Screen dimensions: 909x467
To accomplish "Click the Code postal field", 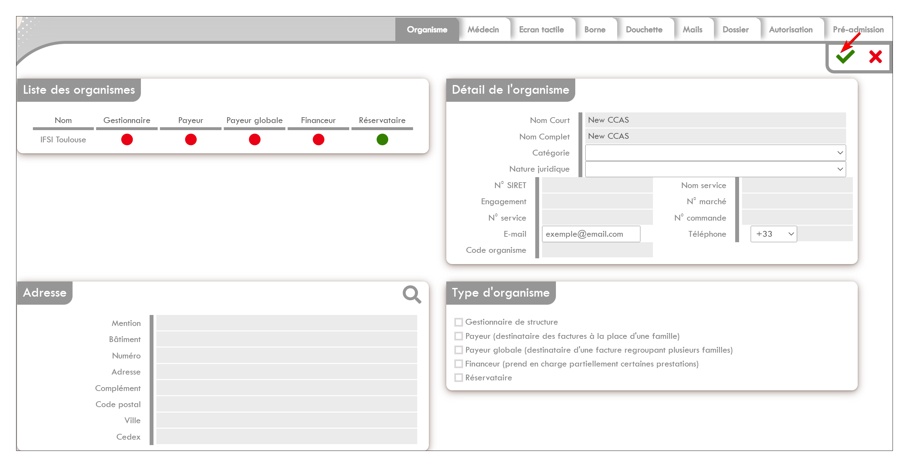I will click(287, 404).
